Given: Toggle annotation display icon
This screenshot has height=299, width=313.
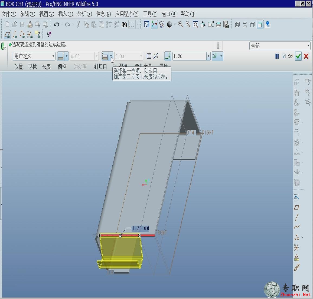Looking at the screenshot, I should tap(38, 34).
